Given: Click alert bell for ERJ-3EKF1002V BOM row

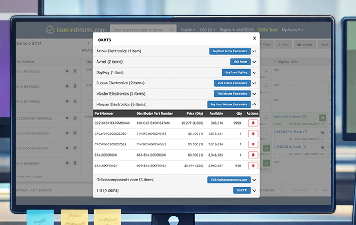Looking at the screenshot, I should (67, 86).
